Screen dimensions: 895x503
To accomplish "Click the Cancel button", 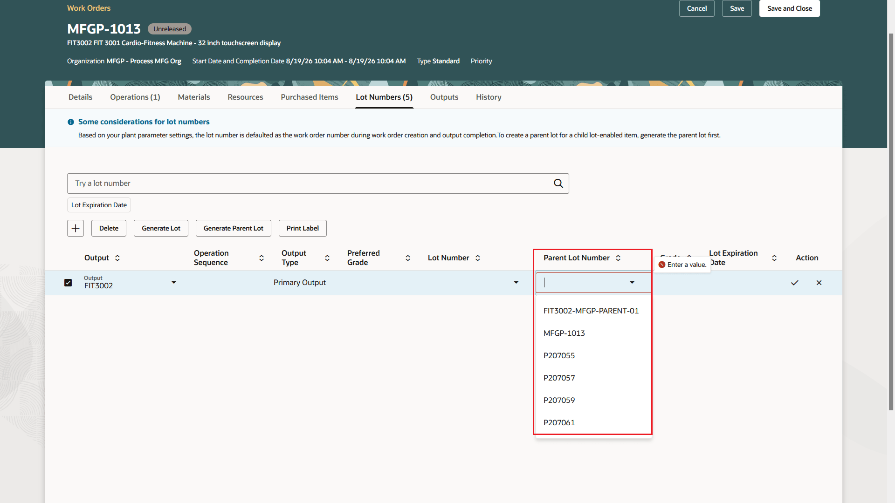I will pyautogui.click(x=697, y=8).
